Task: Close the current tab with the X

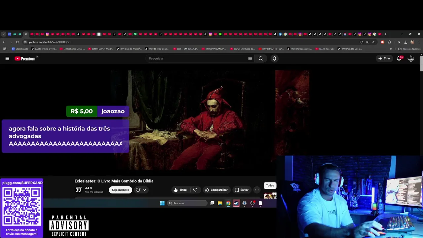Action: pyautogui.click(x=26, y=34)
